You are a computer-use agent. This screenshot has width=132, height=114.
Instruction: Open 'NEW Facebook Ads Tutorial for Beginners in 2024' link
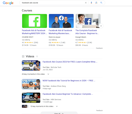tap(69, 80)
